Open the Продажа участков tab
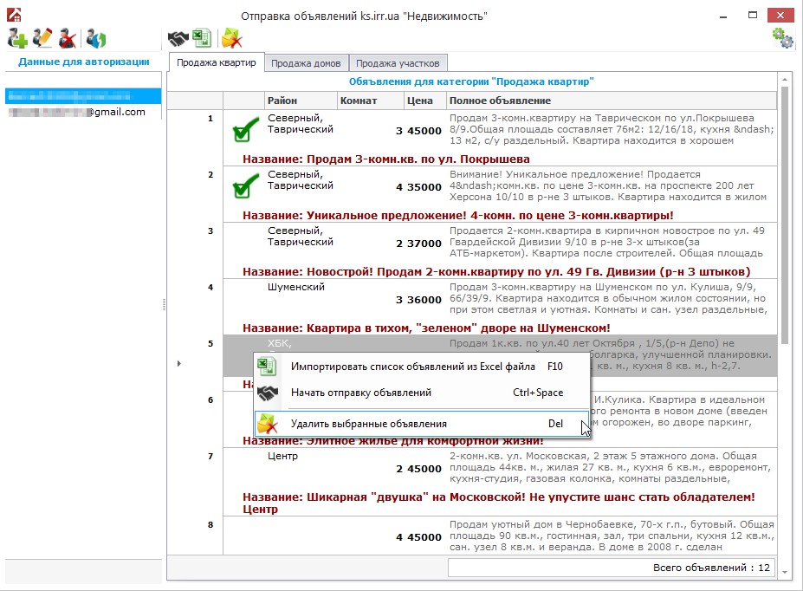 click(x=398, y=63)
